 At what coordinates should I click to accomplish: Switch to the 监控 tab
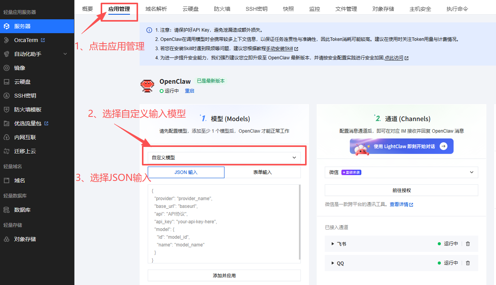tap(314, 9)
